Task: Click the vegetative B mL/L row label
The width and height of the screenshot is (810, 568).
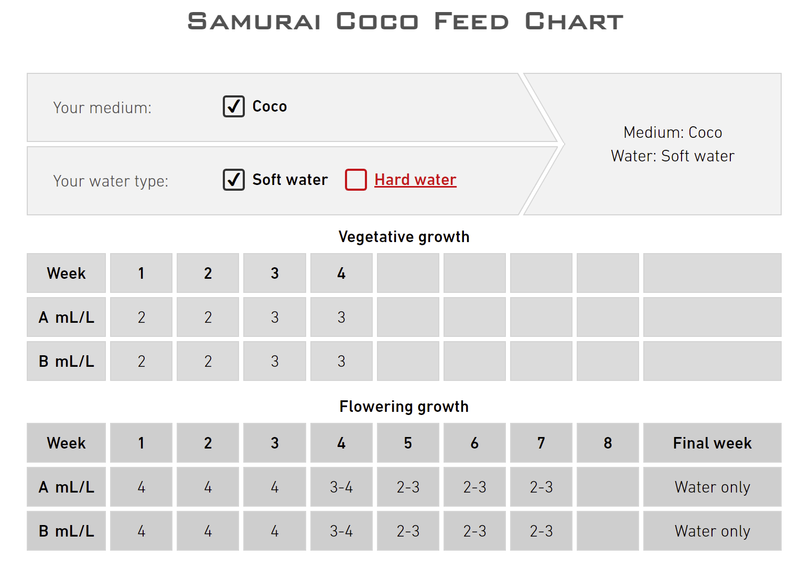Action: tap(67, 362)
